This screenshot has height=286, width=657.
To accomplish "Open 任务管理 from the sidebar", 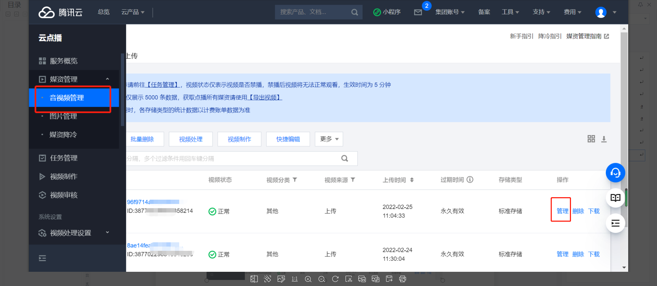I will click(64, 158).
